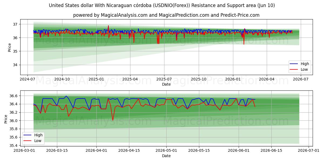Click the 34 price tick in top chart
324x162 pixels.
click(15, 65)
